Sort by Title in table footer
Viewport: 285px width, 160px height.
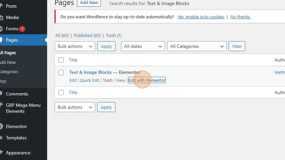(73, 93)
